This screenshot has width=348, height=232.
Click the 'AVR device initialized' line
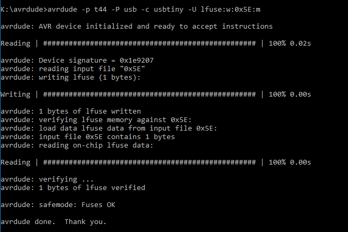click(137, 27)
